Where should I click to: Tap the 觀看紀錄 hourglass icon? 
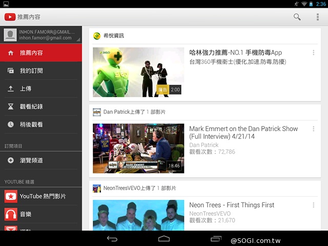11,107
